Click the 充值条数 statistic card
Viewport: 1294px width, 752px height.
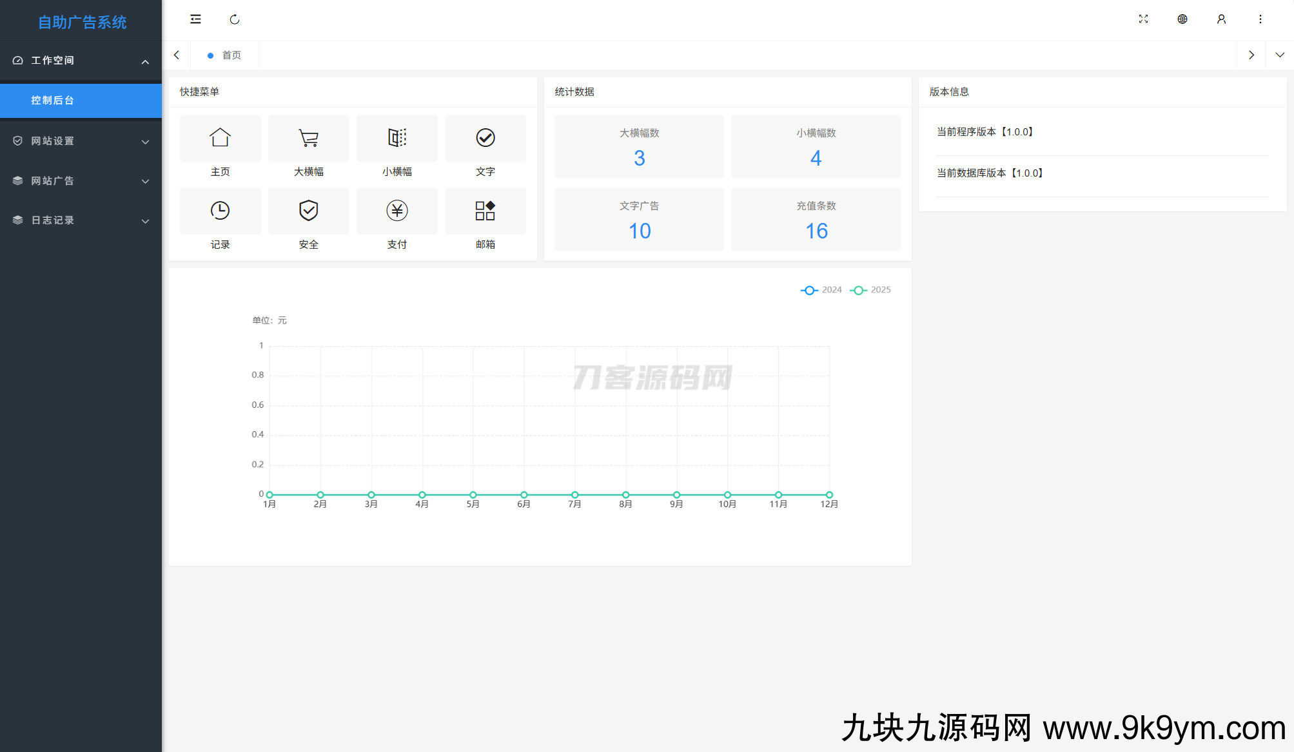click(x=816, y=219)
